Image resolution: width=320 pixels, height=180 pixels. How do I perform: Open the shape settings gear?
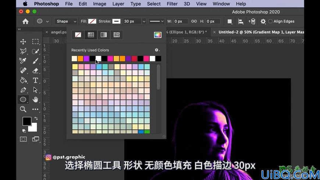tap(263, 21)
